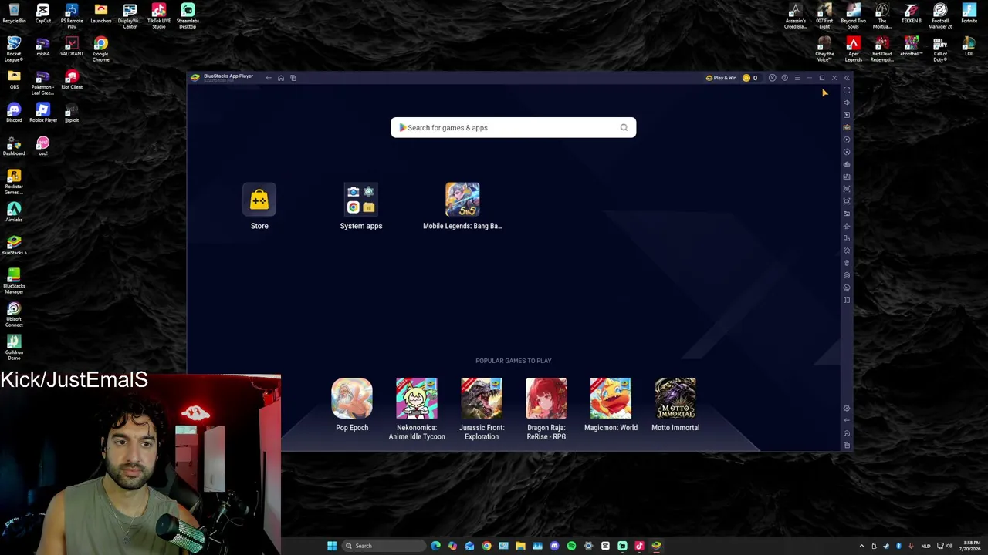Open Spotify from the taskbar

tap(571, 546)
